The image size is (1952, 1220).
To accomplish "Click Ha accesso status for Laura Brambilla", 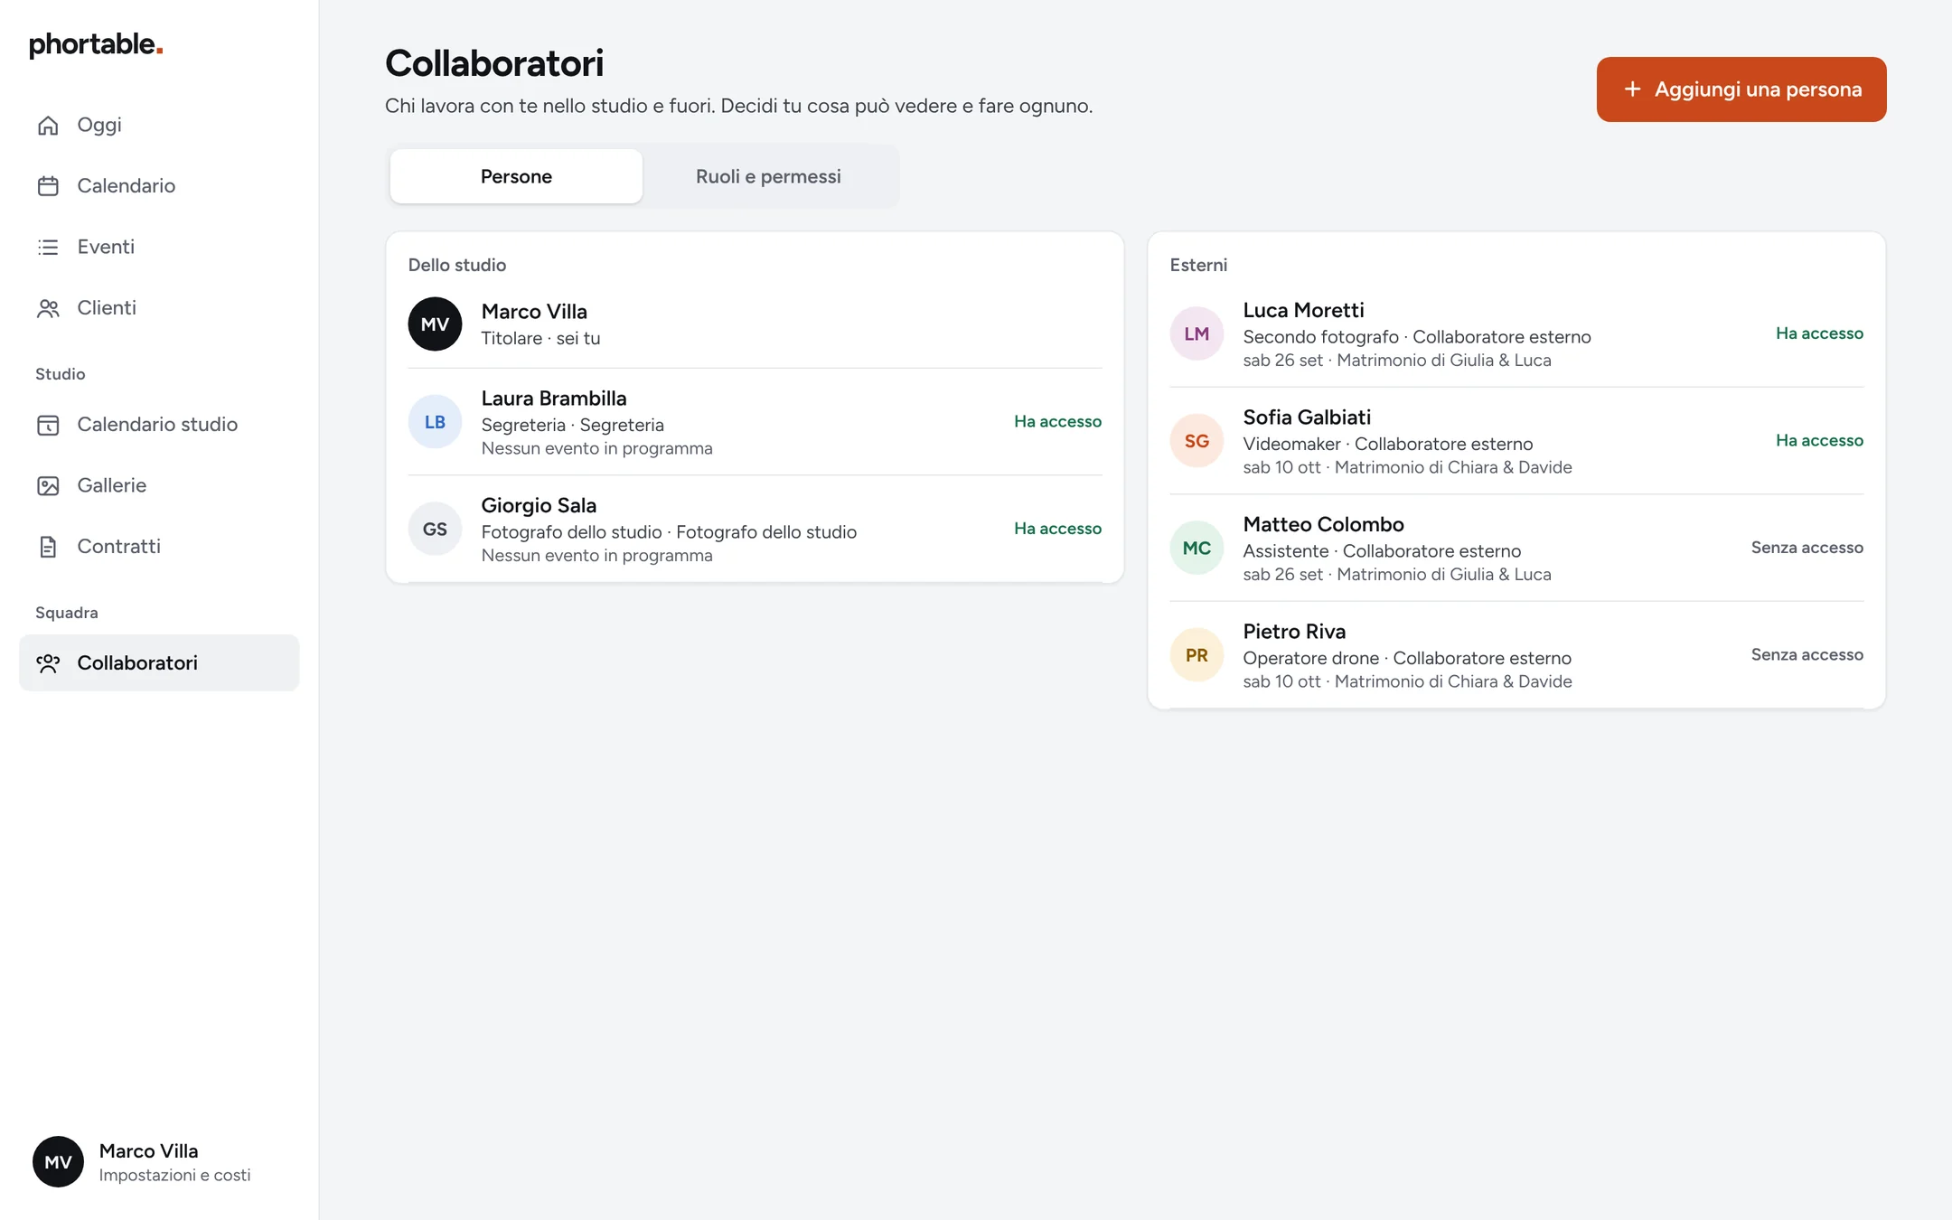I will click(x=1057, y=421).
